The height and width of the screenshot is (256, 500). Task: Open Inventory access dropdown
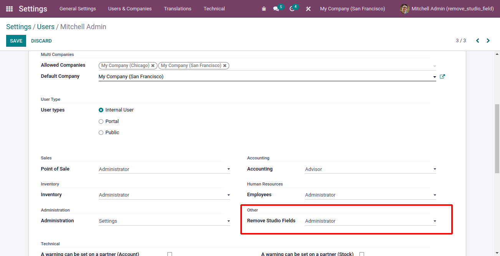tap(164, 195)
